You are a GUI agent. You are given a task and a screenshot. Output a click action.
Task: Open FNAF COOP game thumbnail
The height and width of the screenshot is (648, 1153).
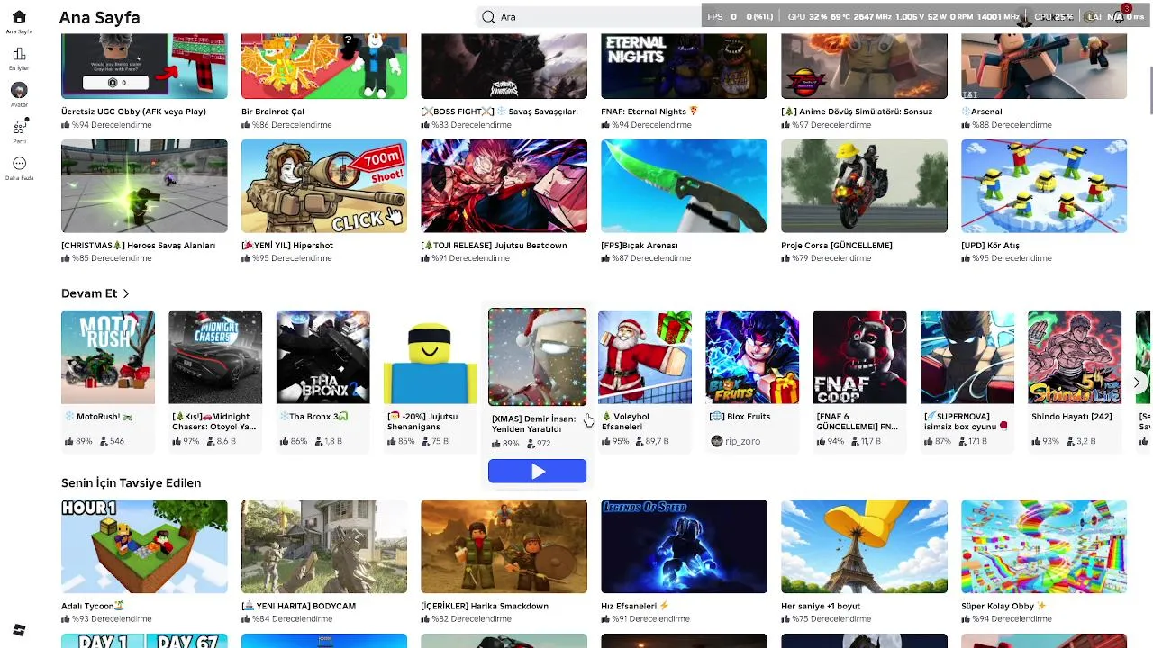860,357
